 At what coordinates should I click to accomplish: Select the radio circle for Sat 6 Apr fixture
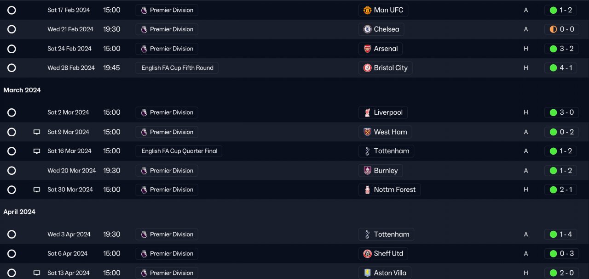coord(12,254)
